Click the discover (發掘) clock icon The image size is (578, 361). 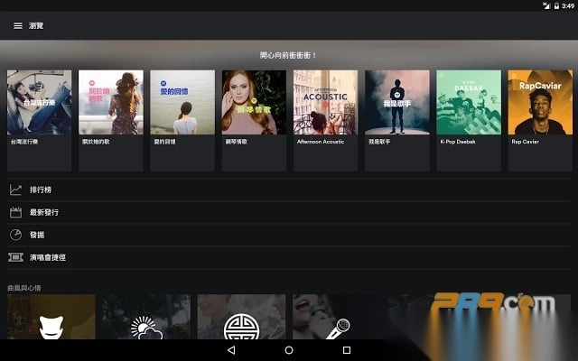[15, 235]
